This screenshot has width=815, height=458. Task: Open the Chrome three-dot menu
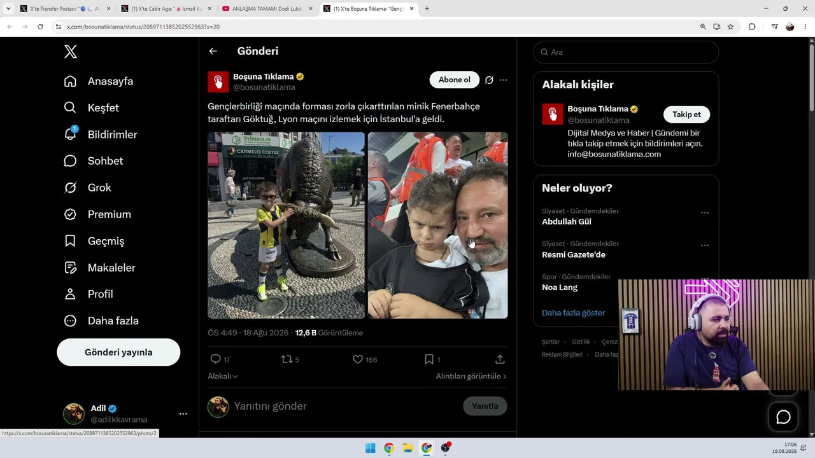805,27
